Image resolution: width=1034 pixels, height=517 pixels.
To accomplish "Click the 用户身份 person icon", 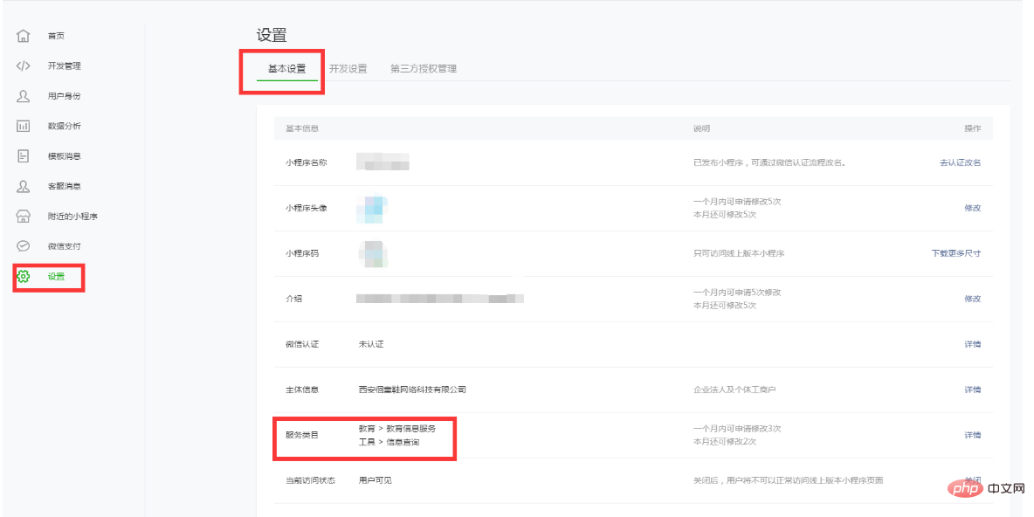I will pyautogui.click(x=23, y=96).
